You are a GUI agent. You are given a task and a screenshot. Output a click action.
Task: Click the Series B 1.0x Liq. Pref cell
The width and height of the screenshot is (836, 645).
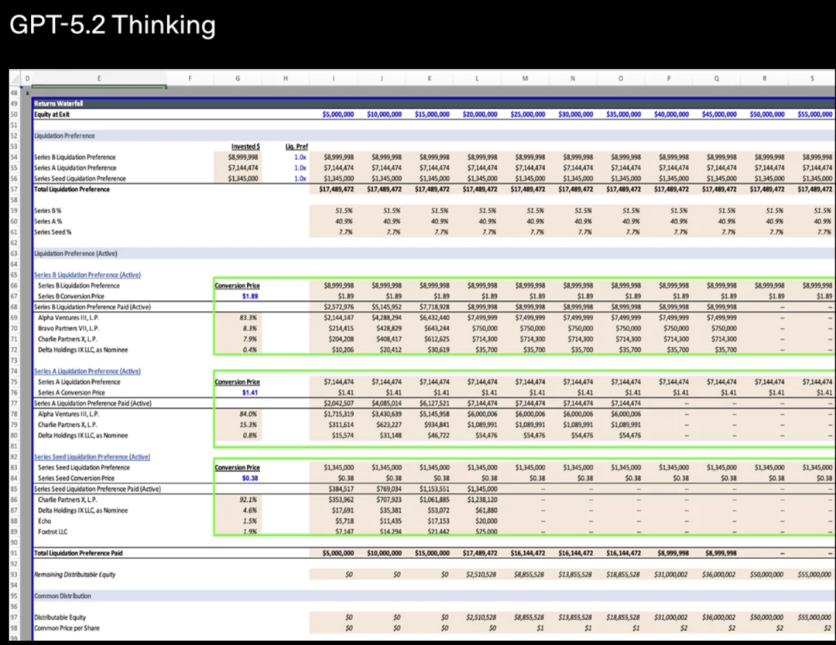click(x=300, y=157)
